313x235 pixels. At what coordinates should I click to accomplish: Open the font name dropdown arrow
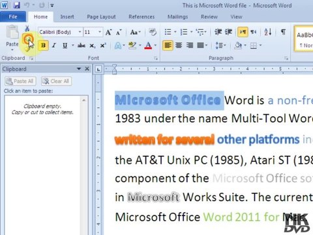point(80,32)
